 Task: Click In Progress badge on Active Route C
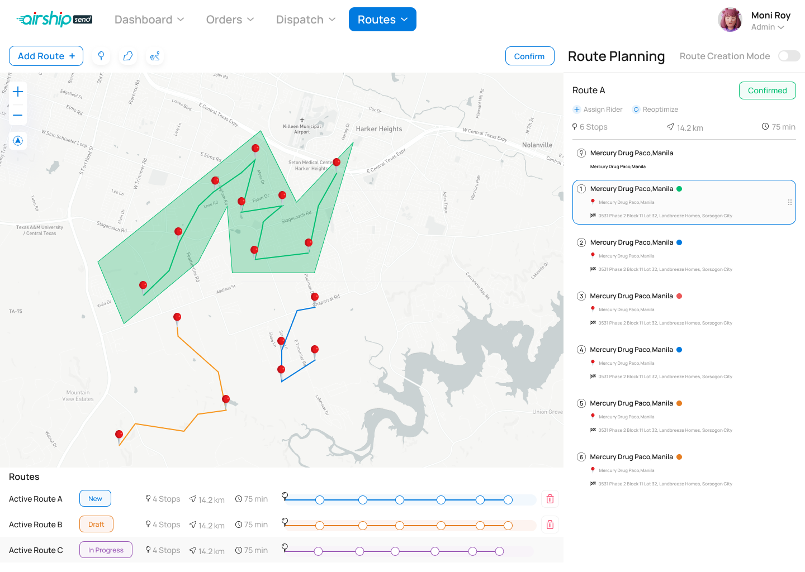pyautogui.click(x=106, y=550)
